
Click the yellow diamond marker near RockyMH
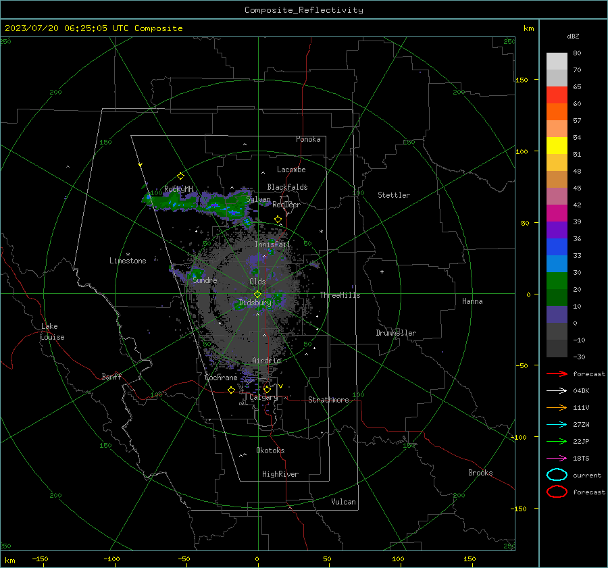click(x=180, y=176)
